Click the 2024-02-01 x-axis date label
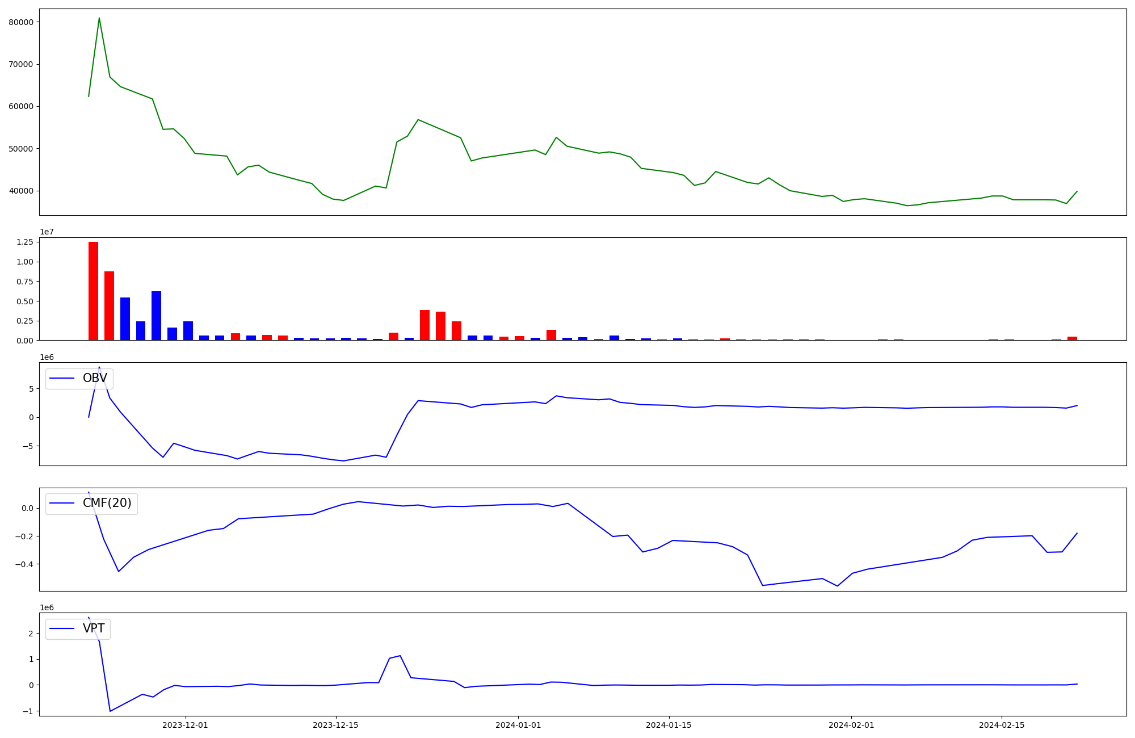This screenshot has width=1135, height=738. tap(851, 725)
